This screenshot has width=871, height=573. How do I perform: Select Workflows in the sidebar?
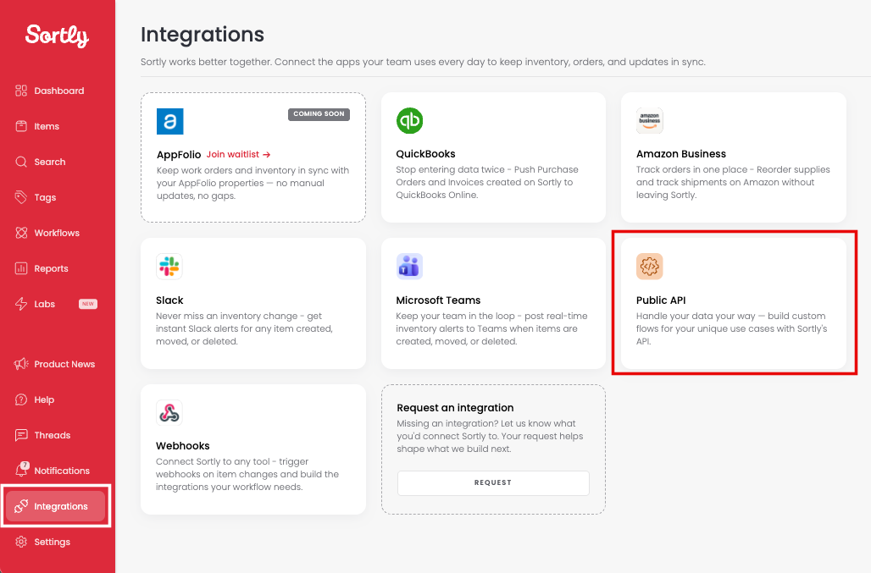coord(57,233)
